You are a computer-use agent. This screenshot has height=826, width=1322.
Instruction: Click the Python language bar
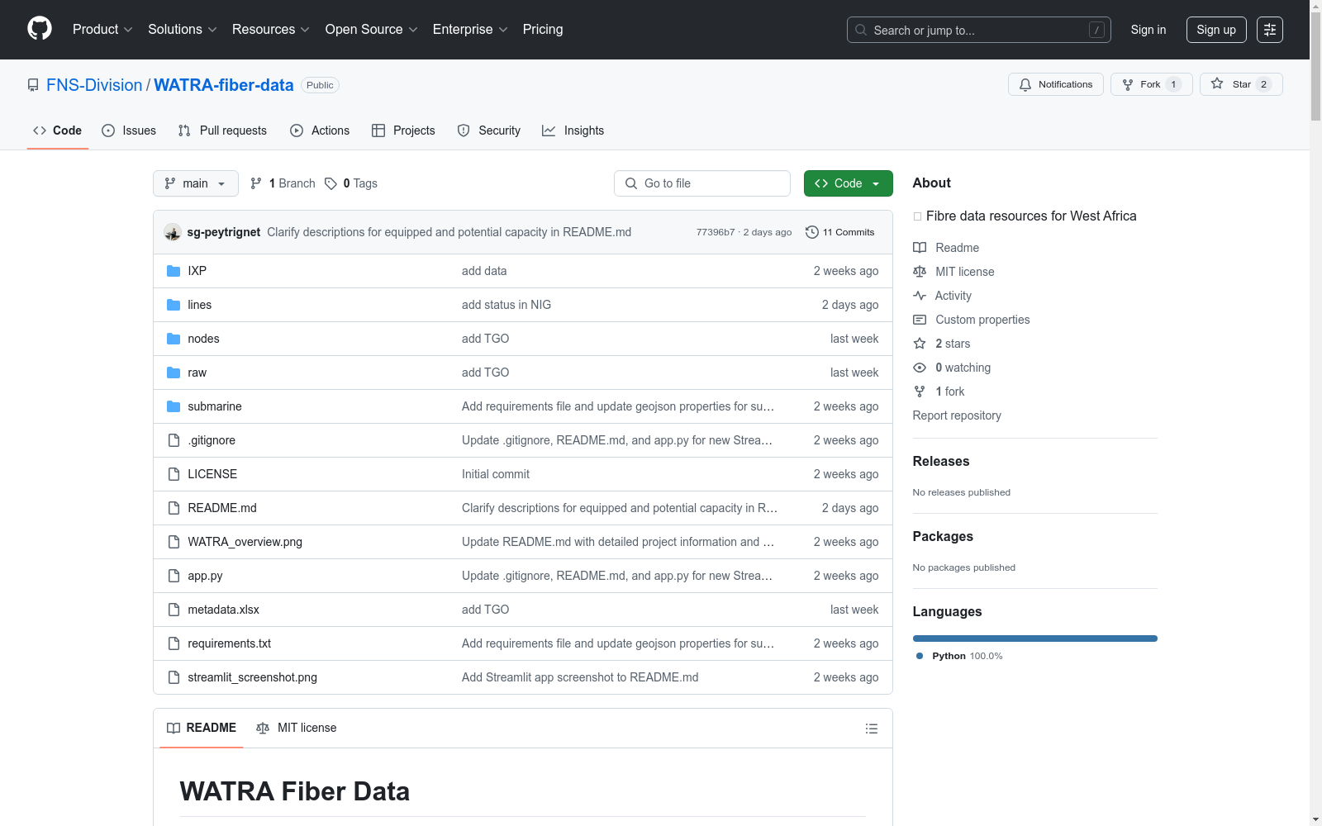click(1035, 638)
